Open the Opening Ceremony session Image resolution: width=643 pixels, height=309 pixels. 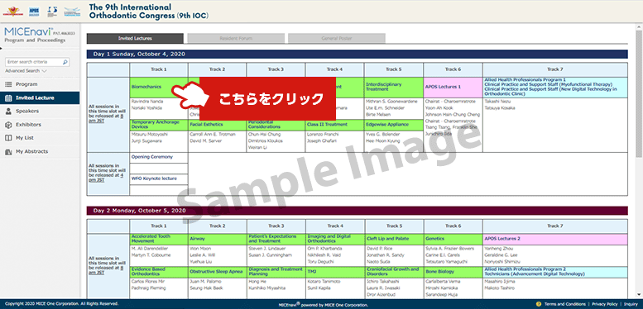(152, 157)
